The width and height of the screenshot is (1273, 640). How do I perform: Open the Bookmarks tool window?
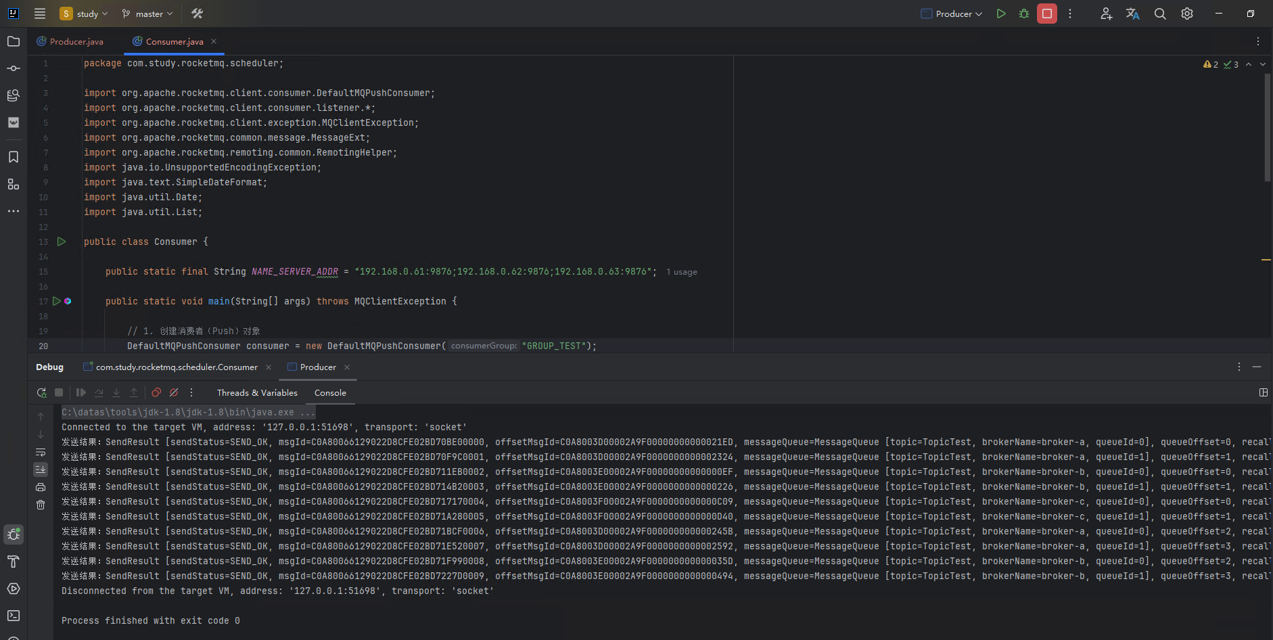point(14,157)
